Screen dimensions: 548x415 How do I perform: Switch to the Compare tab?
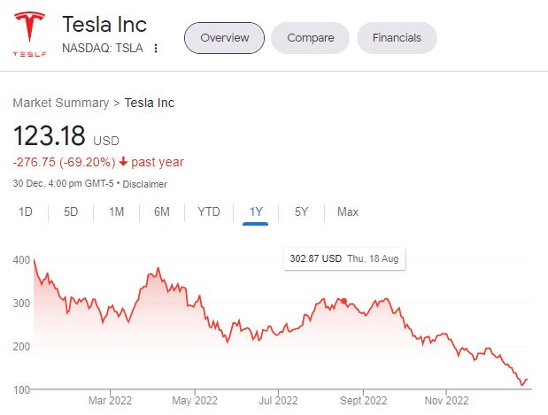(x=310, y=38)
